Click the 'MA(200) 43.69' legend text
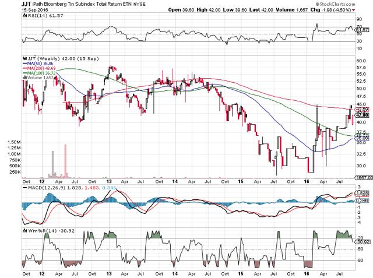 [x=41, y=69]
